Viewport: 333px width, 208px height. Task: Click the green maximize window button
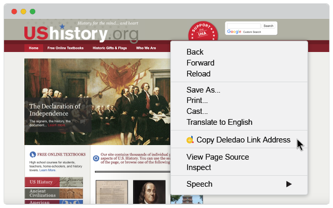[32, 11]
